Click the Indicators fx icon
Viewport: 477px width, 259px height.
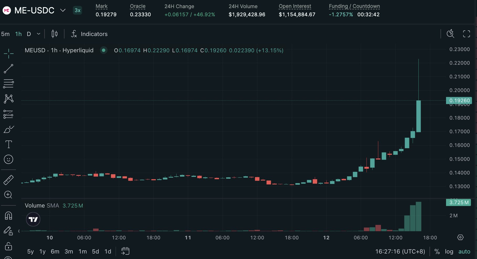(74, 34)
